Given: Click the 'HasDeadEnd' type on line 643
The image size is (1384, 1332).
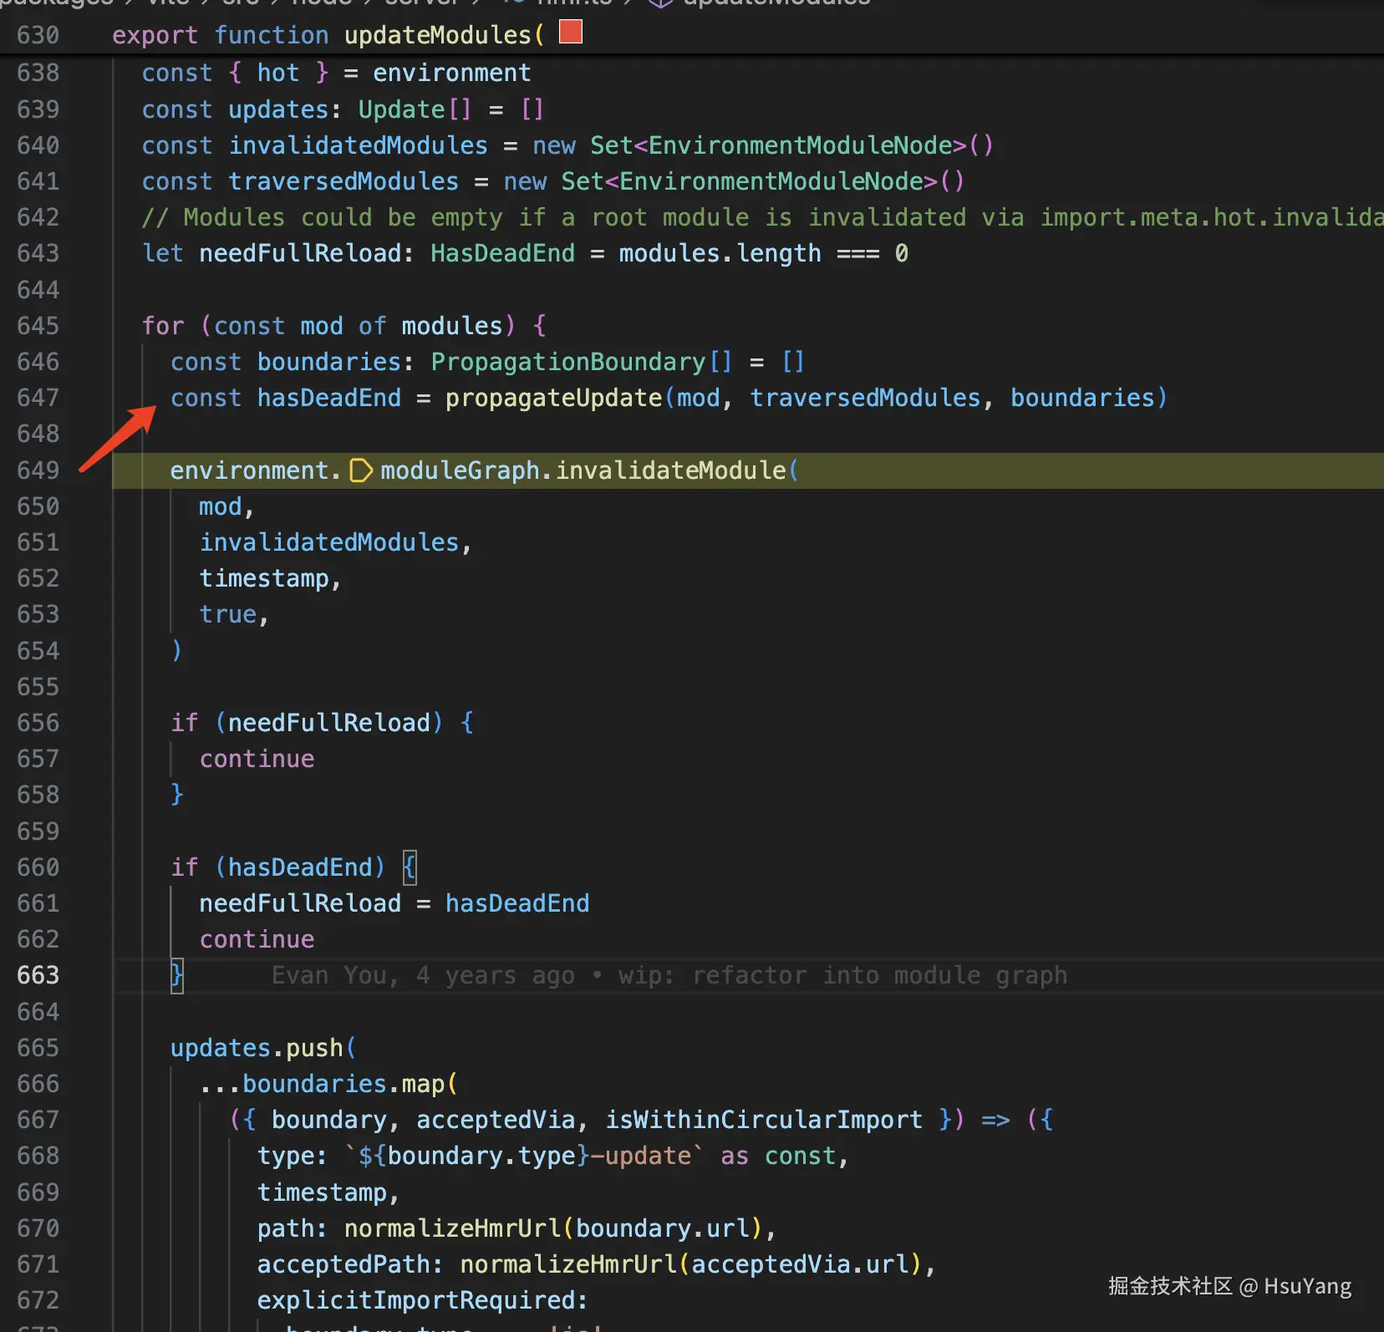Looking at the screenshot, I should point(503,253).
